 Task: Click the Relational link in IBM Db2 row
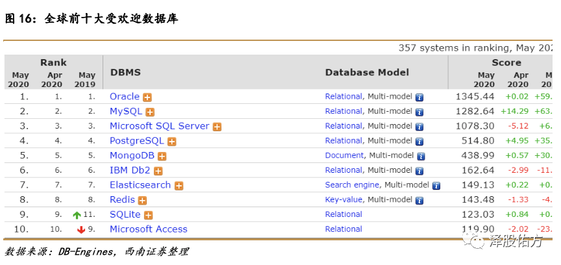pyautogui.click(x=343, y=170)
